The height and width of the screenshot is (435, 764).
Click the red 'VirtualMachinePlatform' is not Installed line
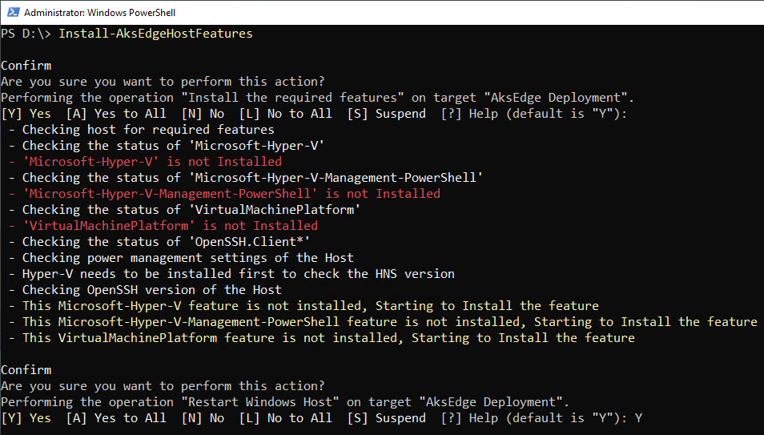[163, 225]
